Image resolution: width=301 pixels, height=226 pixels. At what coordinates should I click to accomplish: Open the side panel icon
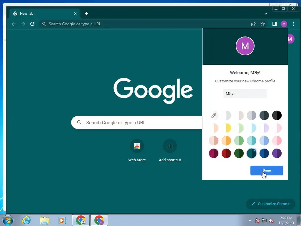275,24
